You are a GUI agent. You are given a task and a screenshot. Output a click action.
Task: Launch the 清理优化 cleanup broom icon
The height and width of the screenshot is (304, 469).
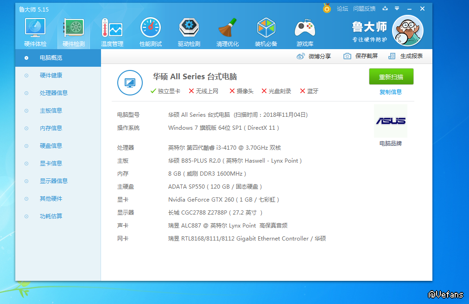coord(228,32)
